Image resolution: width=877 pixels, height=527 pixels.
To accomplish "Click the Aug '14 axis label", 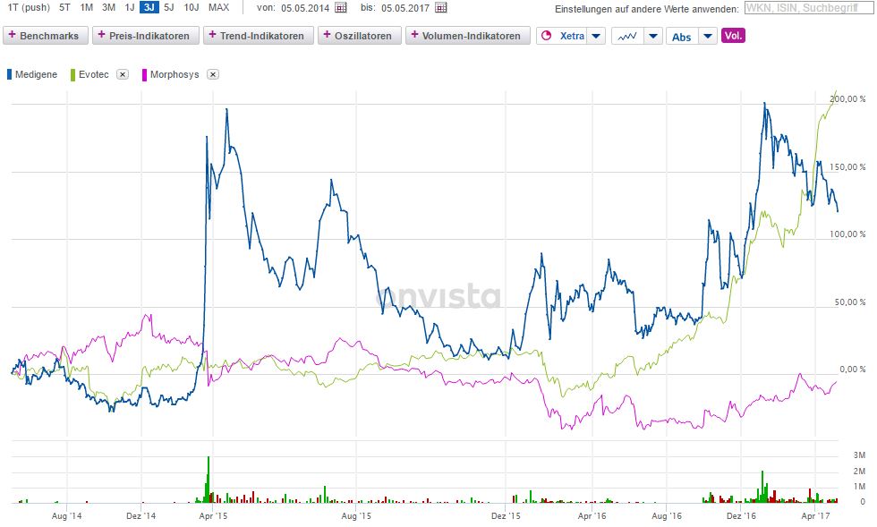I will click(66, 515).
